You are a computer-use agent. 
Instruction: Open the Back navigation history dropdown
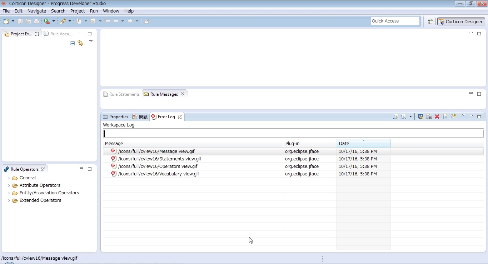pos(123,21)
